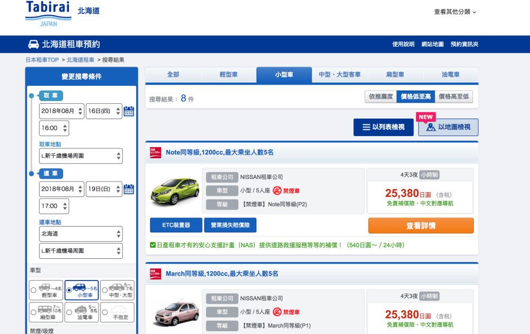530x334 pixels.
Task: Click the map pin icon in 以地圖檢視
Action: point(430,127)
